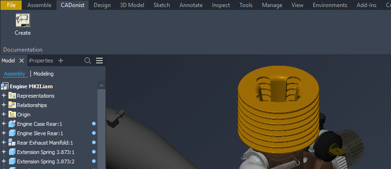Expand Engine Case Rear:1 node
This screenshot has height=169, width=391.
pyautogui.click(x=3, y=124)
